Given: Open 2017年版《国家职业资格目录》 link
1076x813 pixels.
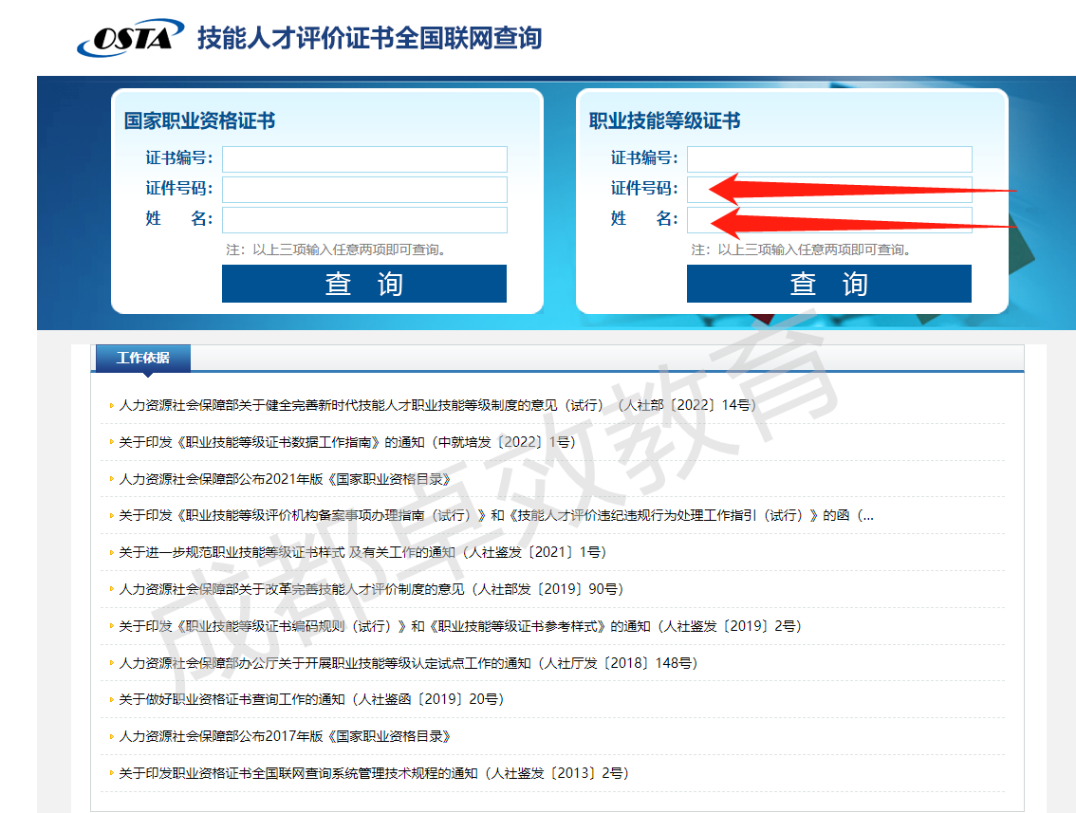Looking at the screenshot, I should pos(285,736).
